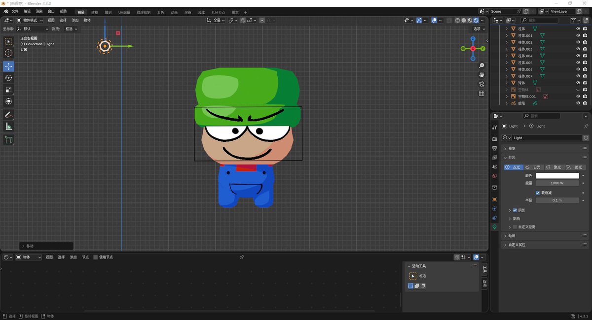Click the viewport zoom magnifier icon
Screen dimensions: 592x320
pos(481,65)
